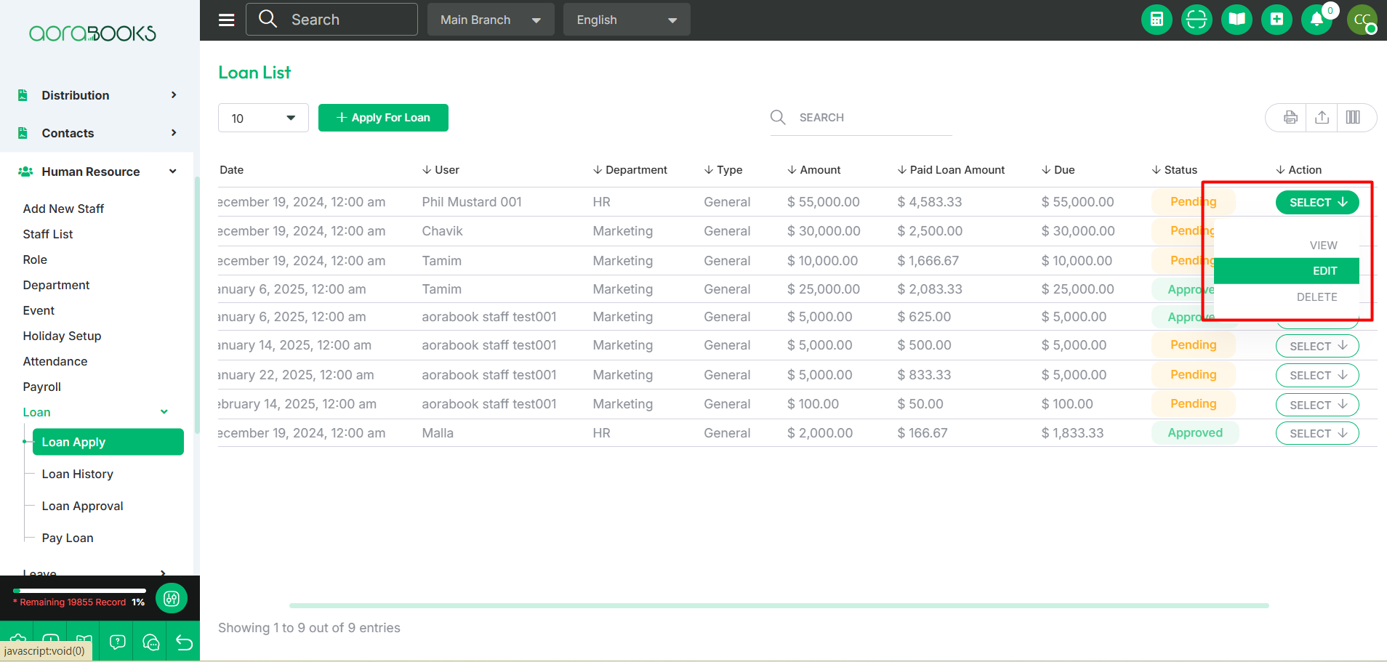Open the hamburger sidebar toggle menu

point(227,20)
